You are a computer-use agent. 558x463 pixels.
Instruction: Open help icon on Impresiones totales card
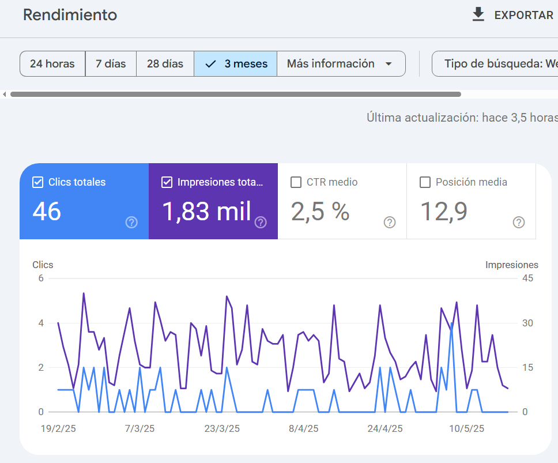(261, 223)
